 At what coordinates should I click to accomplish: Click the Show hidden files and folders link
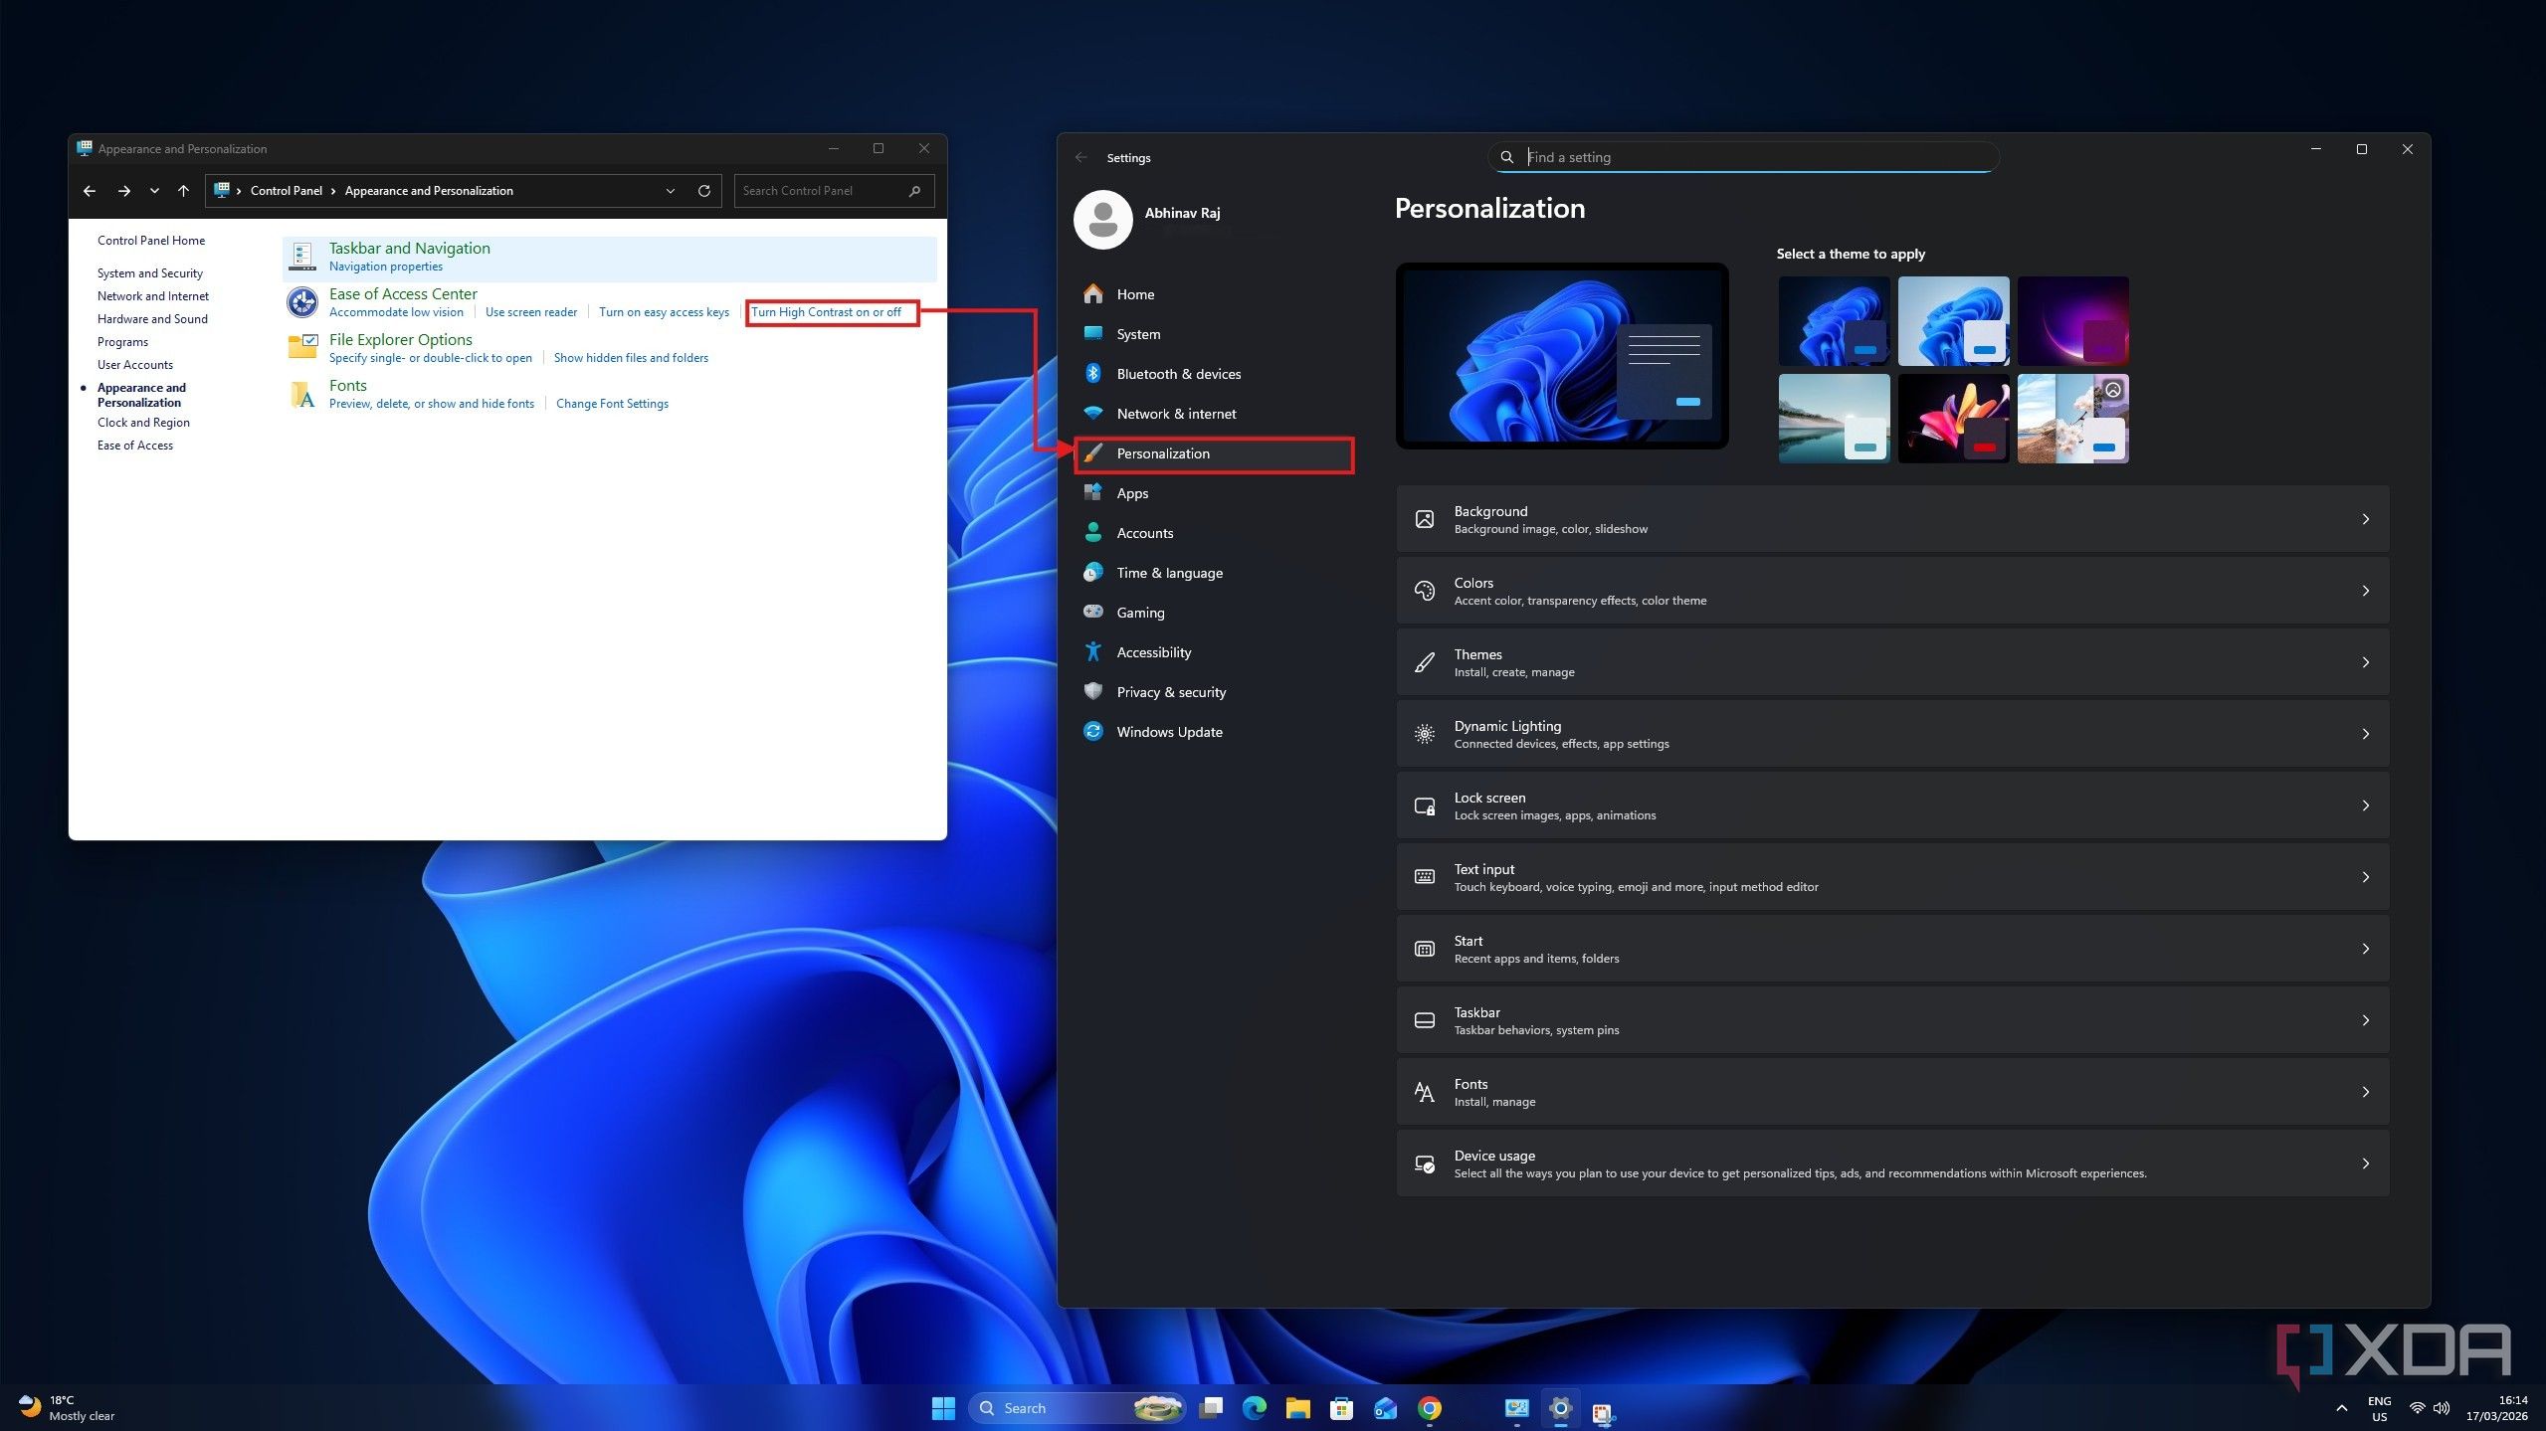tap(631, 358)
